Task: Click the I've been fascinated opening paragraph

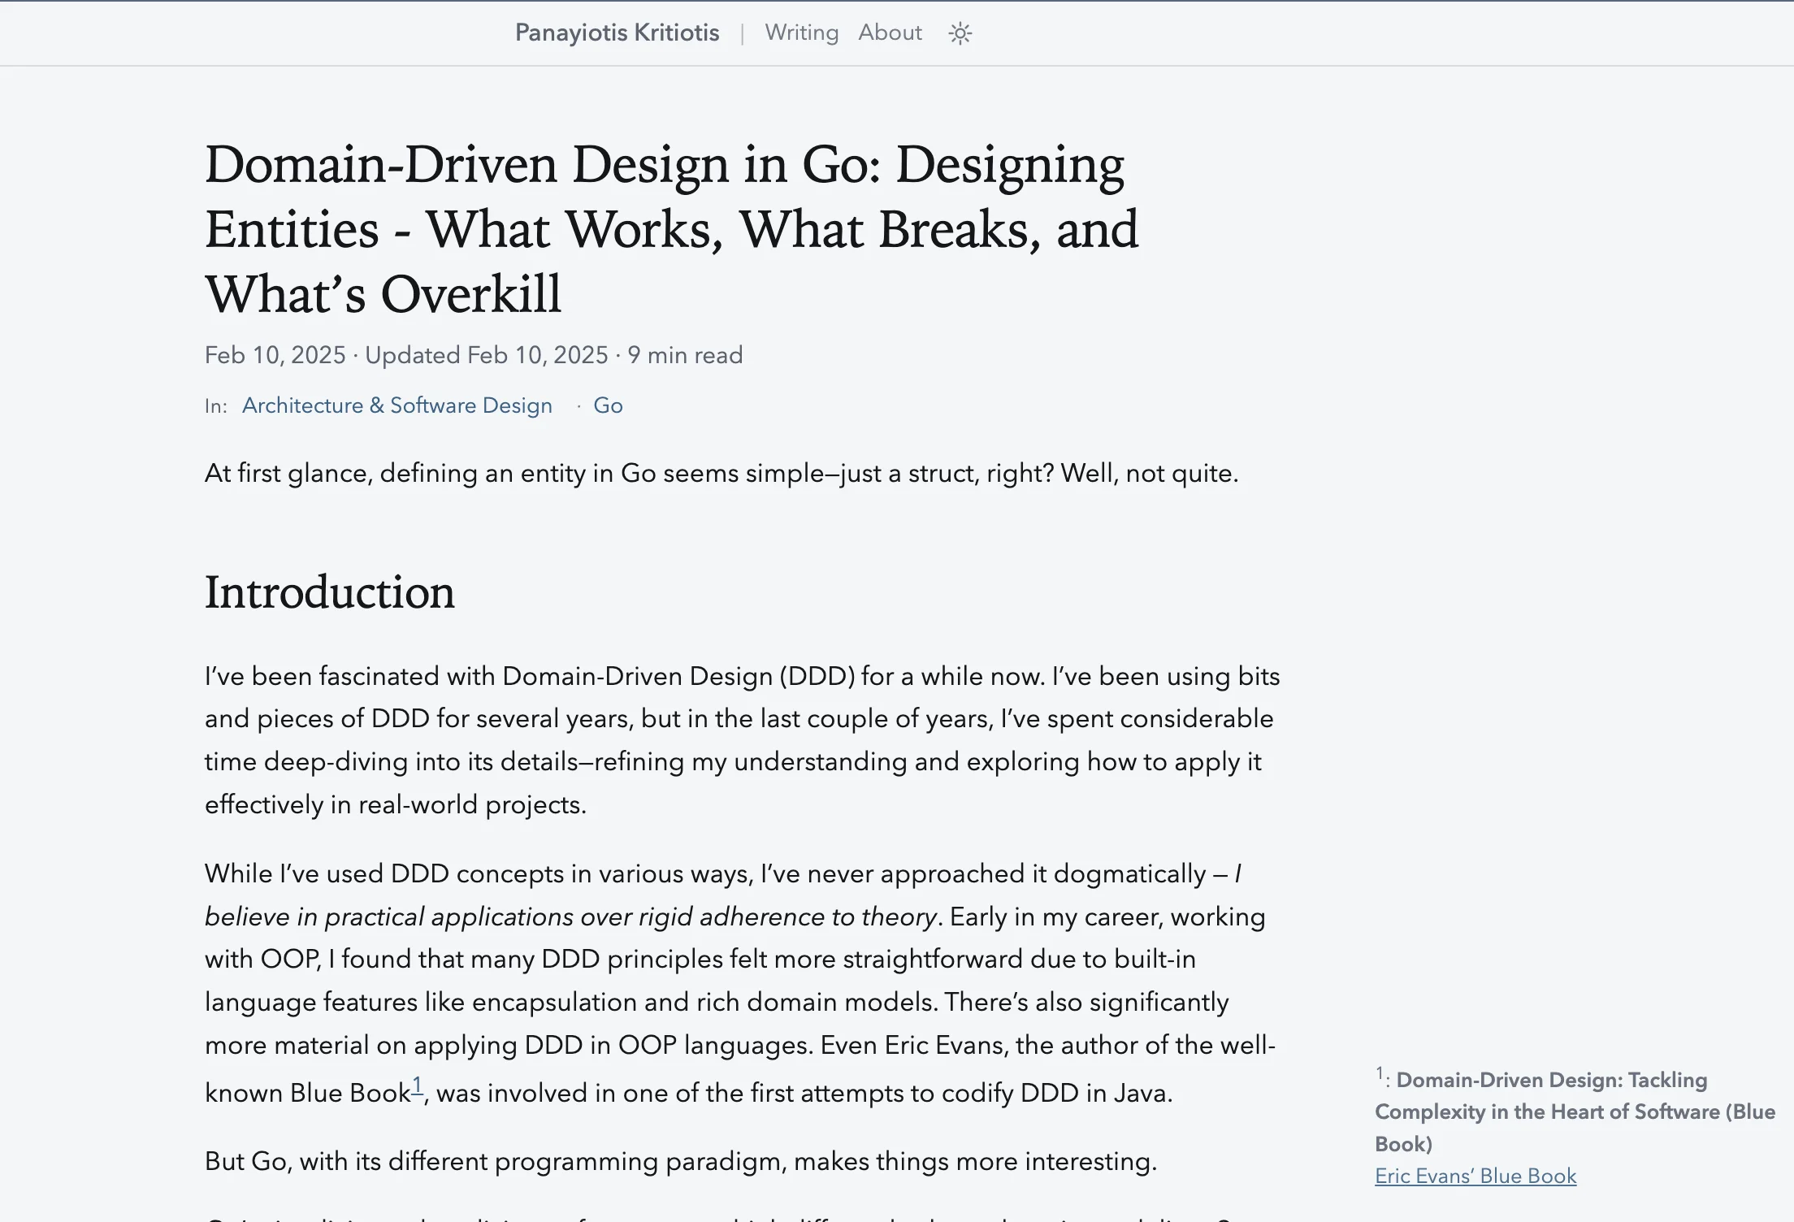Action: (x=741, y=740)
